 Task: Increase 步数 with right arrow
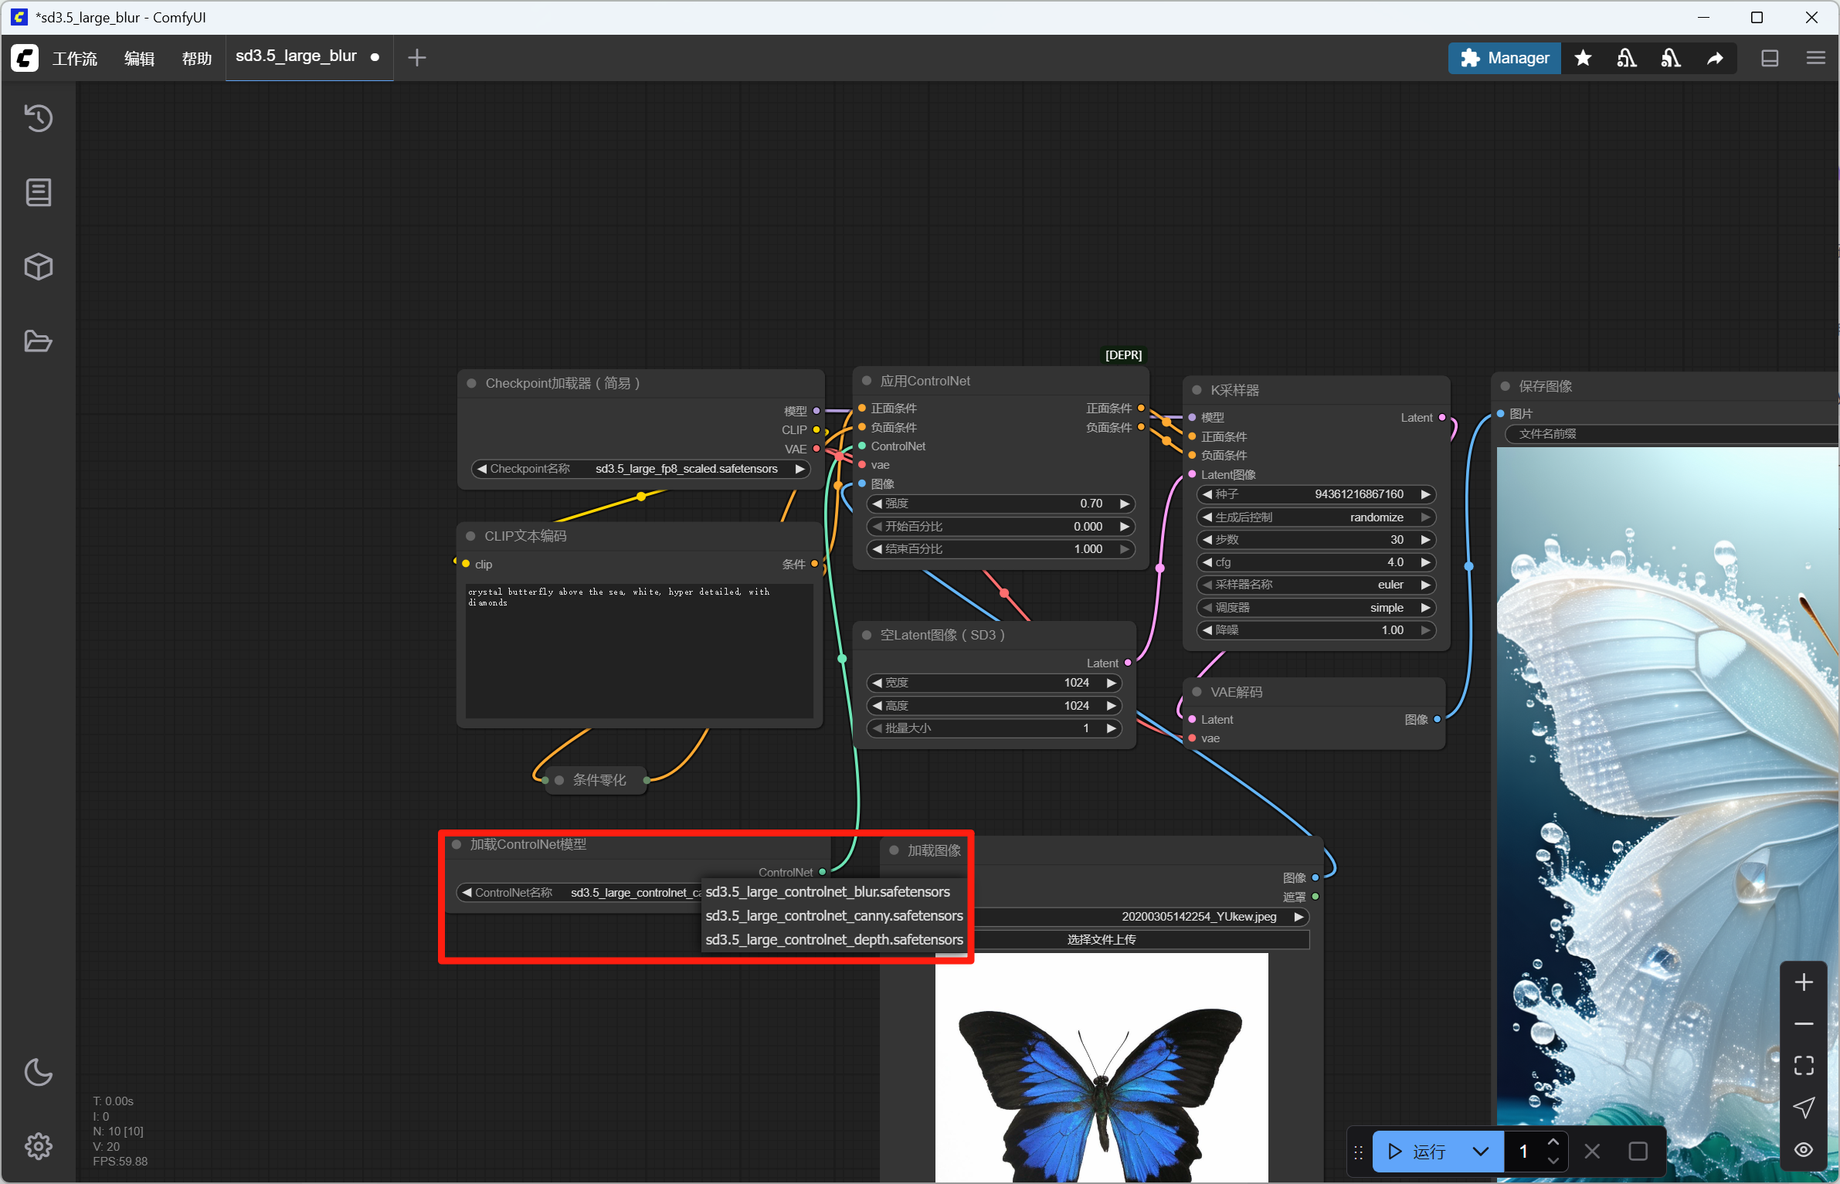(1426, 539)
